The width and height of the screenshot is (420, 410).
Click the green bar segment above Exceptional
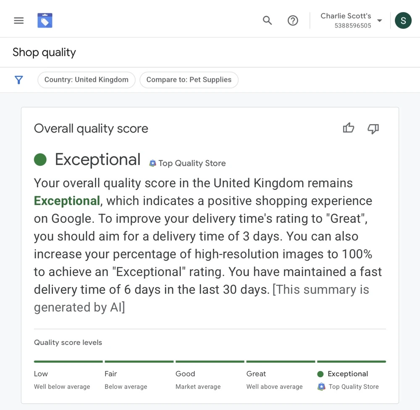(352, 362)
